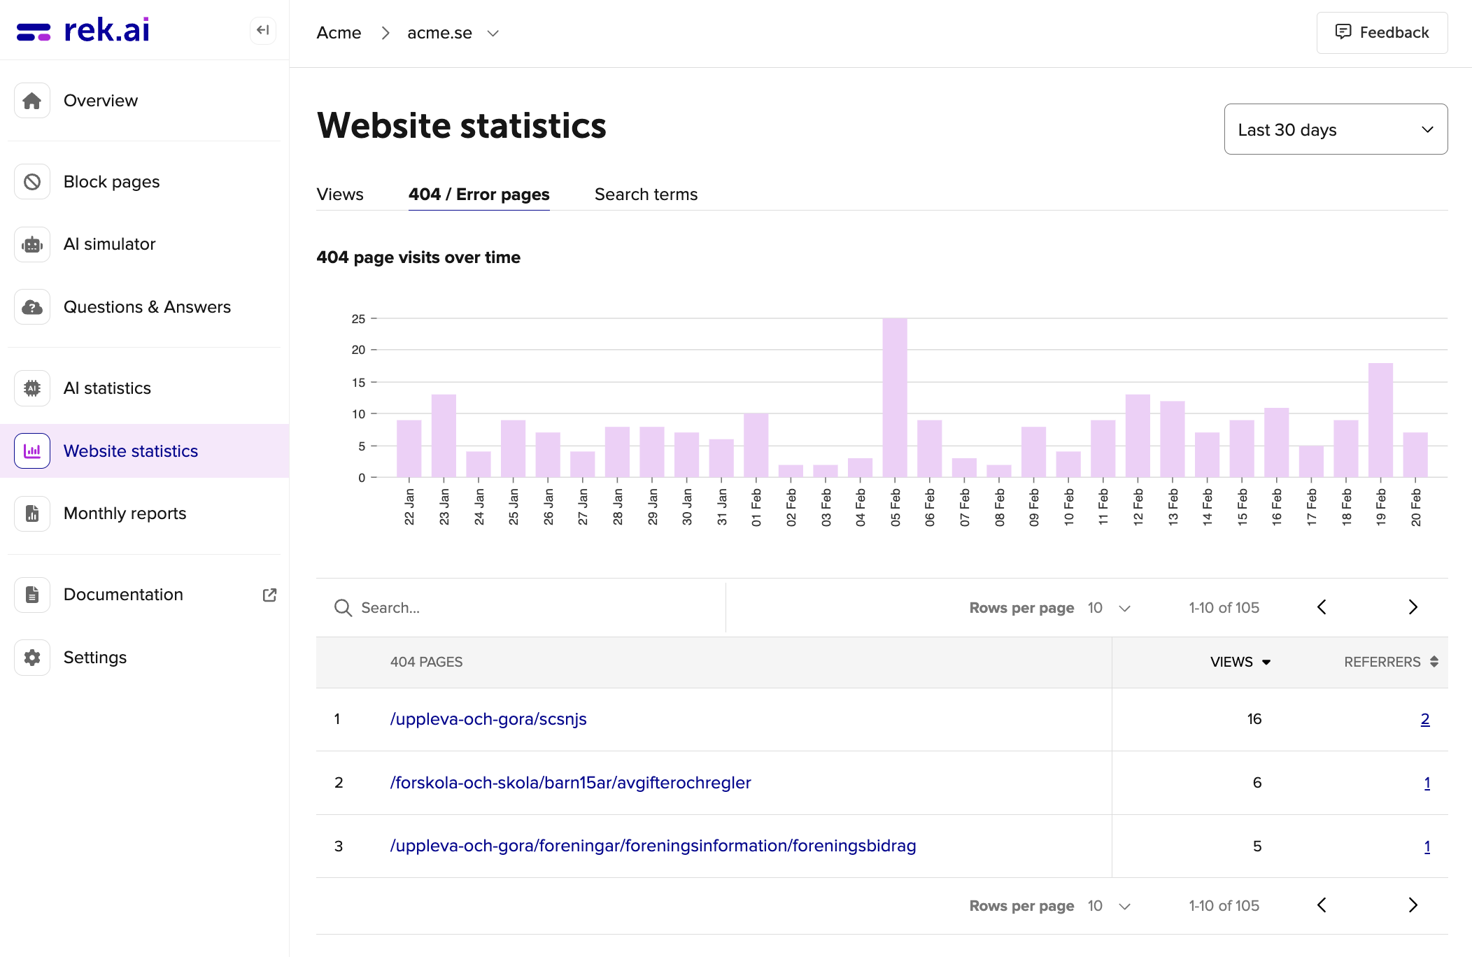The height and width of the screenshot is (957, 1472).
Task: Click the Monthly reports document icon
Action: pyautogui.click(x=32, y=513)
